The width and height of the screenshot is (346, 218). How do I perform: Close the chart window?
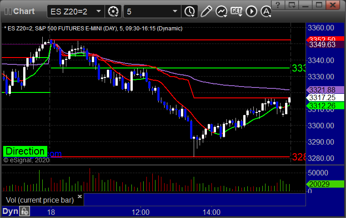tap(333, 5)
